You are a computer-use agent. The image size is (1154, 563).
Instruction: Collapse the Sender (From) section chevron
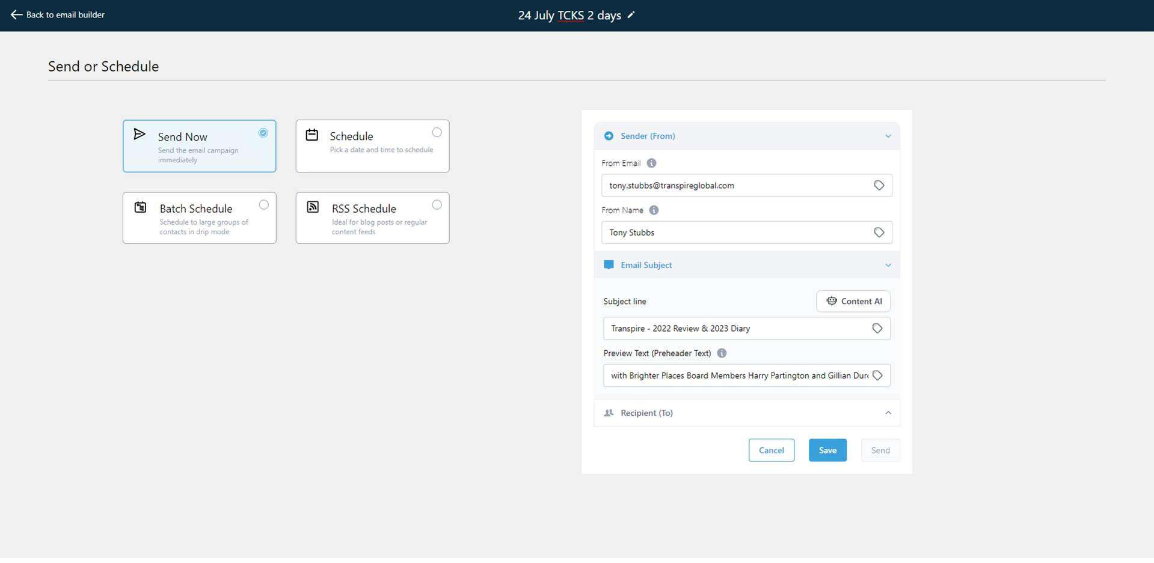(888, 136)
